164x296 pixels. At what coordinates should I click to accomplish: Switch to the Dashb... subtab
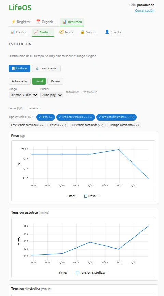coord(20,32)
